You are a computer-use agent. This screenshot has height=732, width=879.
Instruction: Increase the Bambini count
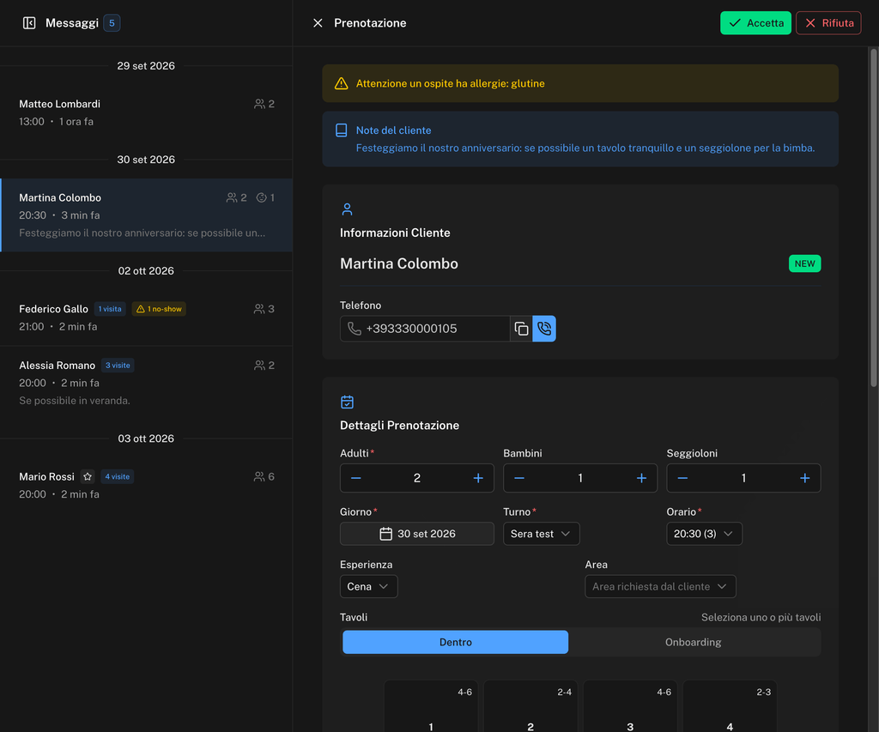(x=641, y=478)
